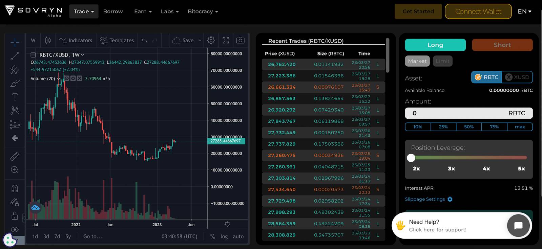This screenshot has height=249, width=542.
Task: Open the indicator Templates menu
Action: tap(117, 40)
